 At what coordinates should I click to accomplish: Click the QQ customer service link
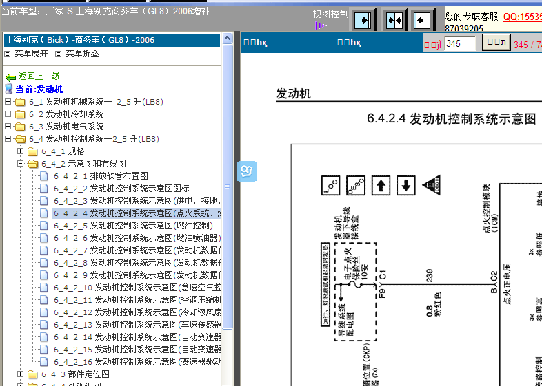pyautogui.click(x=522, y=17)
